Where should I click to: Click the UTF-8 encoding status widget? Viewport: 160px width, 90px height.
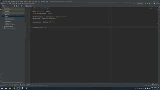[x=151, y=86]
